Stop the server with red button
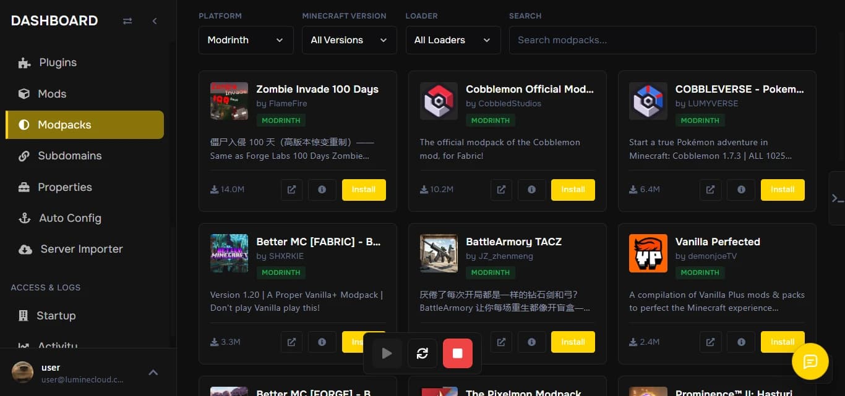 pos(458,353)
